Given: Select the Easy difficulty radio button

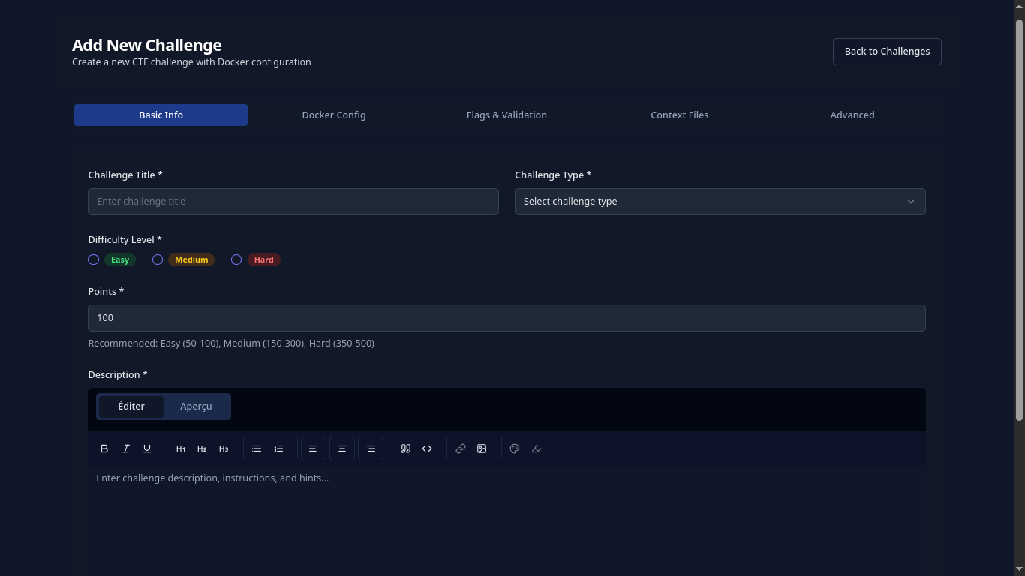Looking at the screenshot, I should pos(94,259).
